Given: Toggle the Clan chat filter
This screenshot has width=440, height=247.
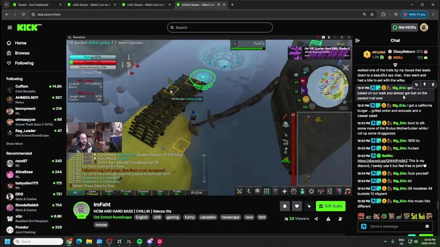Looking at the screenshot, I should click(x=160, y=192).
